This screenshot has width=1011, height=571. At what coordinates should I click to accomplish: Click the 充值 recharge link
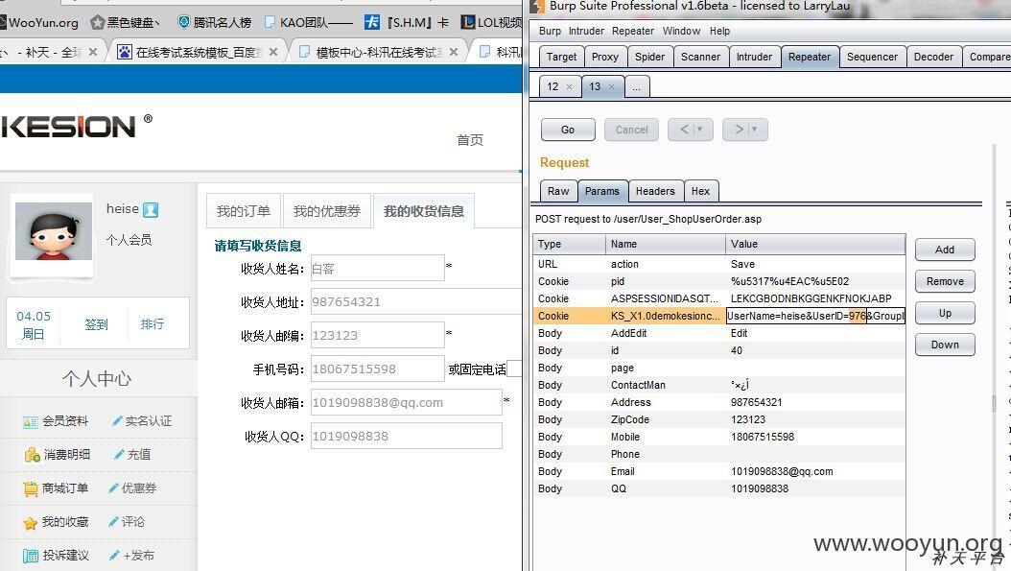tap(132, 455)
